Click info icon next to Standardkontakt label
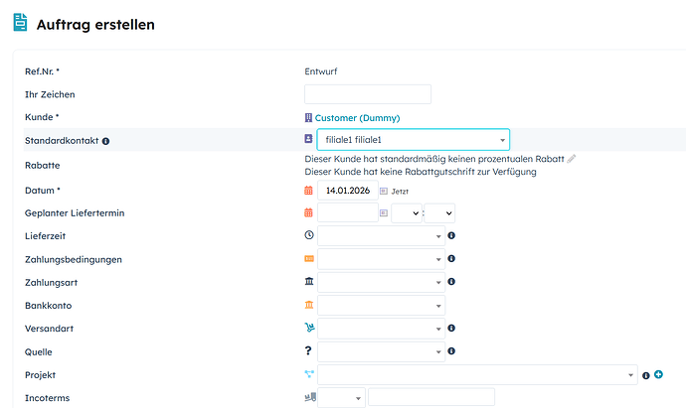The width and height of the screenshot is (686, 408). [x=106, y=141]
